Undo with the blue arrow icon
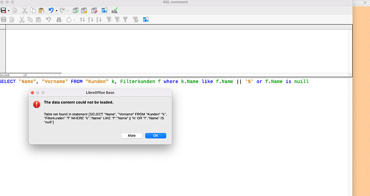 (x=51, y=10)
